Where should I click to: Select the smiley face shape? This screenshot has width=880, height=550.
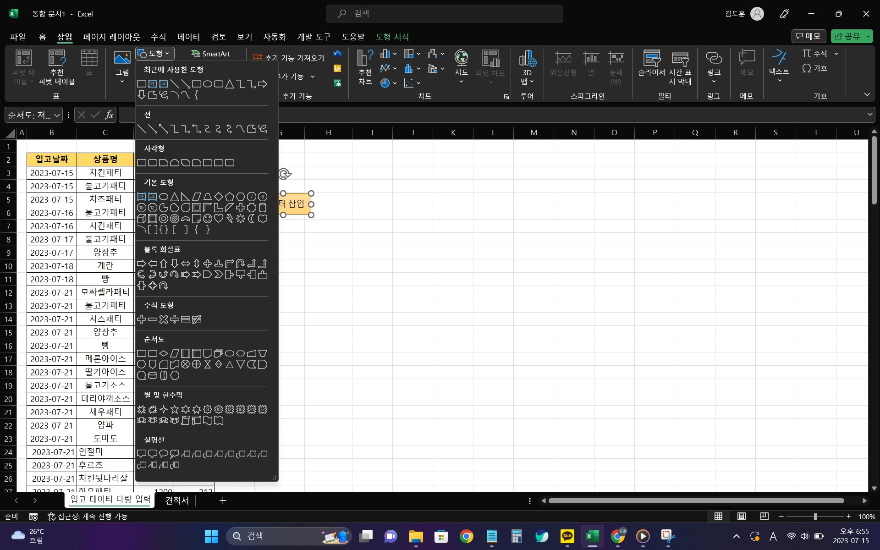[208, 219]
